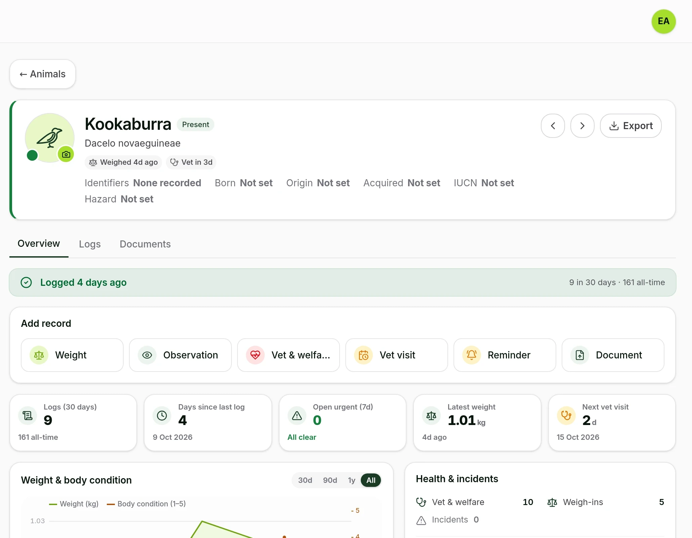
Task: Select the All chart range
Action: point(371,480)
